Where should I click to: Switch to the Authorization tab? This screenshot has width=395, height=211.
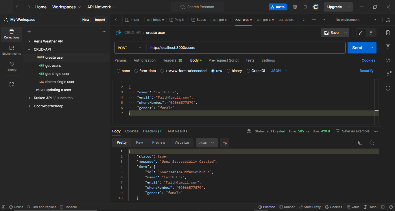145,60
